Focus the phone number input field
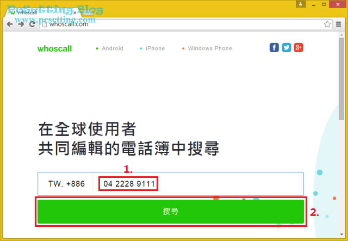This screenshot has height=241, width=348. click(x=198, y=184)
